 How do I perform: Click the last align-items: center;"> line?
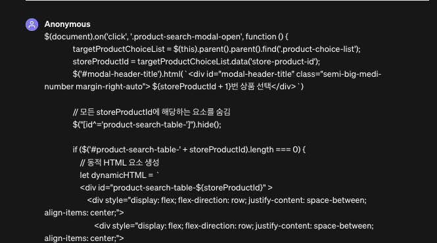coord(84,238)
